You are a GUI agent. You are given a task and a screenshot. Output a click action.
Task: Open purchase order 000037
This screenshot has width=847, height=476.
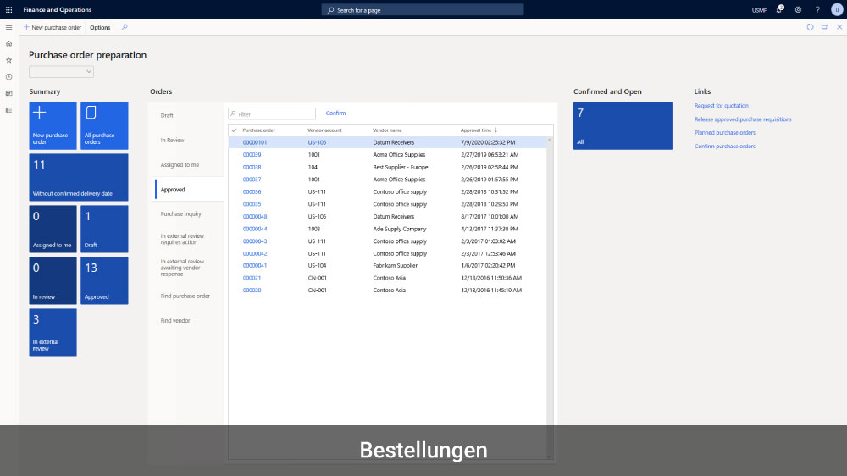[252, 180]
